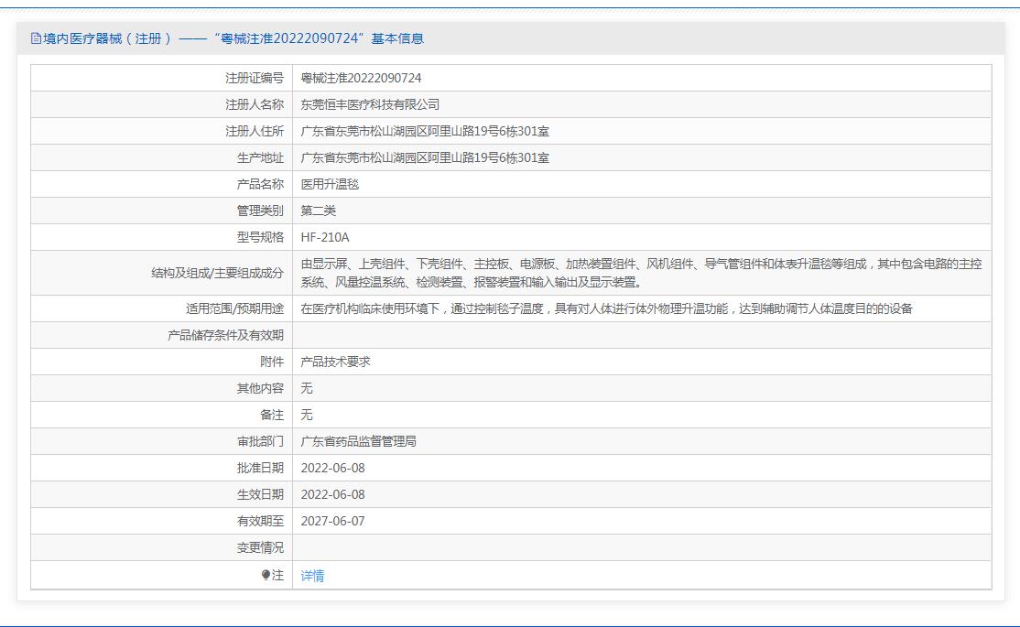Click the 生效日期 value 2022-06-08
This screenshot has width=1020, height=627.
(x=332, y=494)
